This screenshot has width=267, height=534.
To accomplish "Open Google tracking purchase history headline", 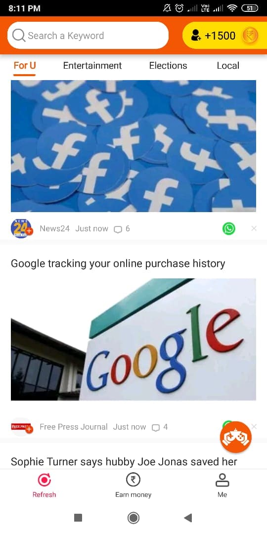I will coord(118,264).
